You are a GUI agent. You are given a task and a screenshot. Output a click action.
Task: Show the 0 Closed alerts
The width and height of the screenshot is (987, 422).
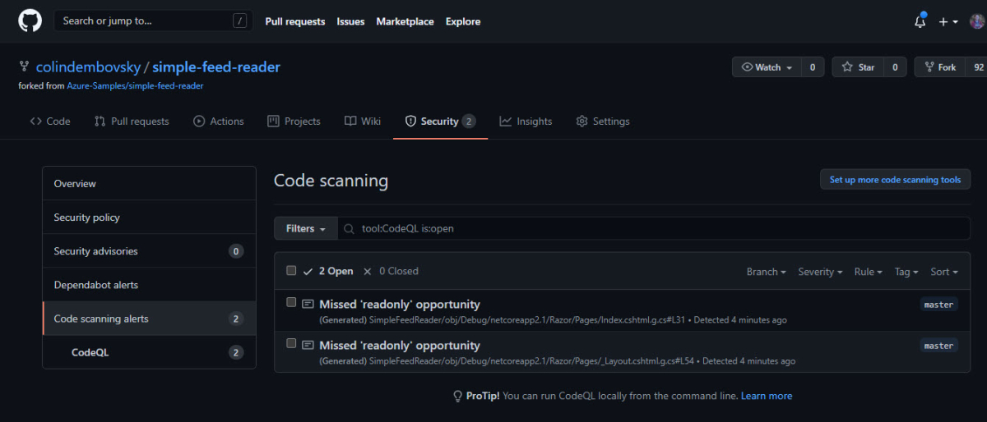click(x=392, y=271)
